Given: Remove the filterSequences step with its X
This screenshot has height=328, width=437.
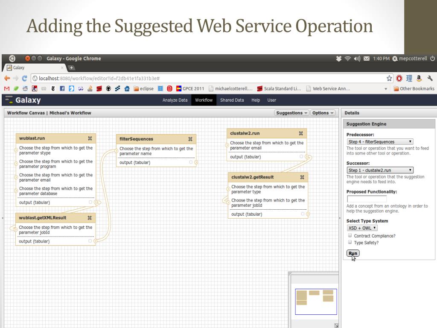Looking at the screenshot, I should point(190,139).
